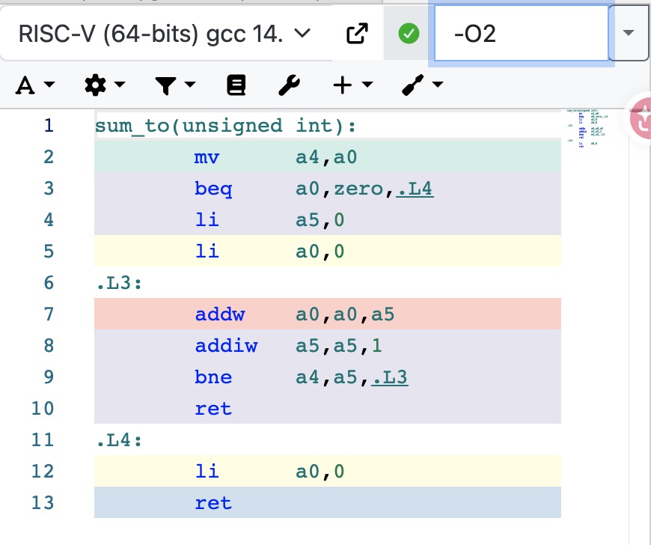651x545 pixels.
Task: Click the .L3: label on line 6
Action: coord(119,283)
